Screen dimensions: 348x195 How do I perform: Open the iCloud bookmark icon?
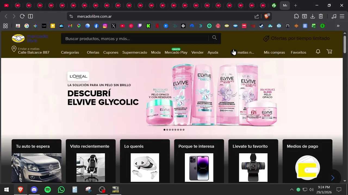[x=61, y=26]
